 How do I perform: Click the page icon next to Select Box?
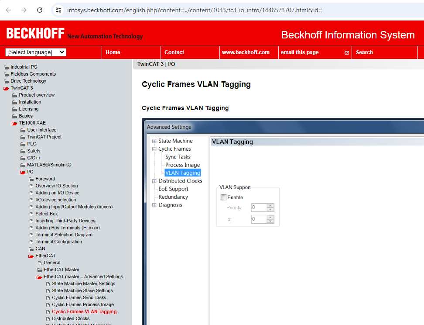[x=31, y=214]
